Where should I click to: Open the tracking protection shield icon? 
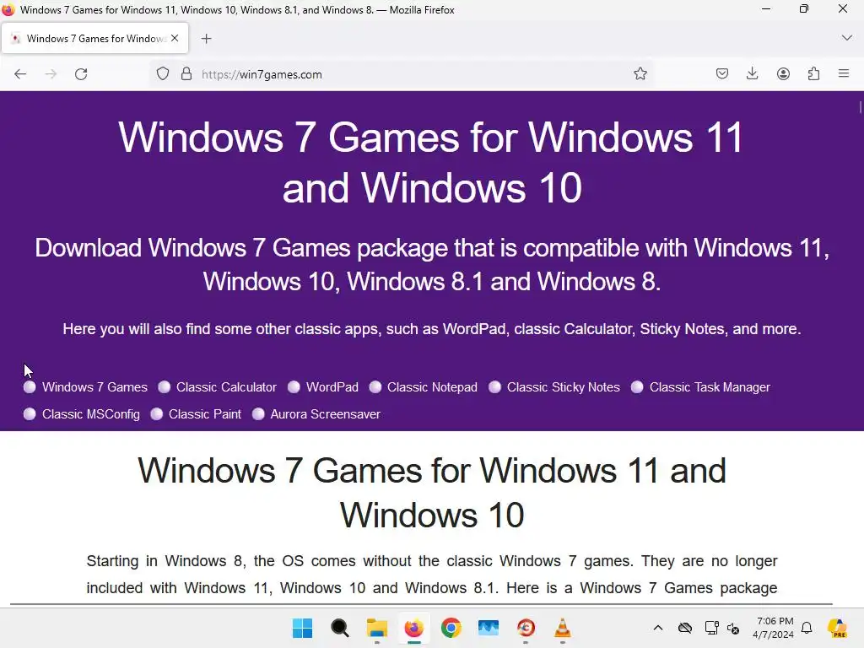click(163, 74)
